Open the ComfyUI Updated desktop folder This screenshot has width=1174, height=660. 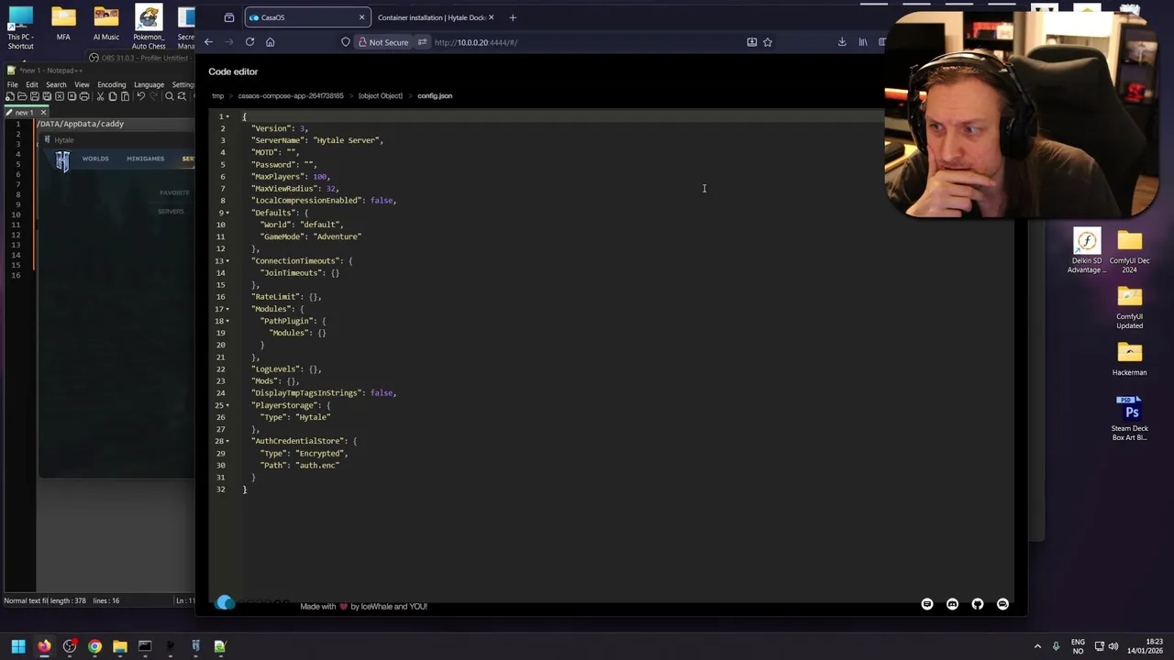click(1129, 307)
